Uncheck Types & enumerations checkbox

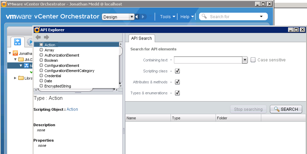(x=177, y=93)
